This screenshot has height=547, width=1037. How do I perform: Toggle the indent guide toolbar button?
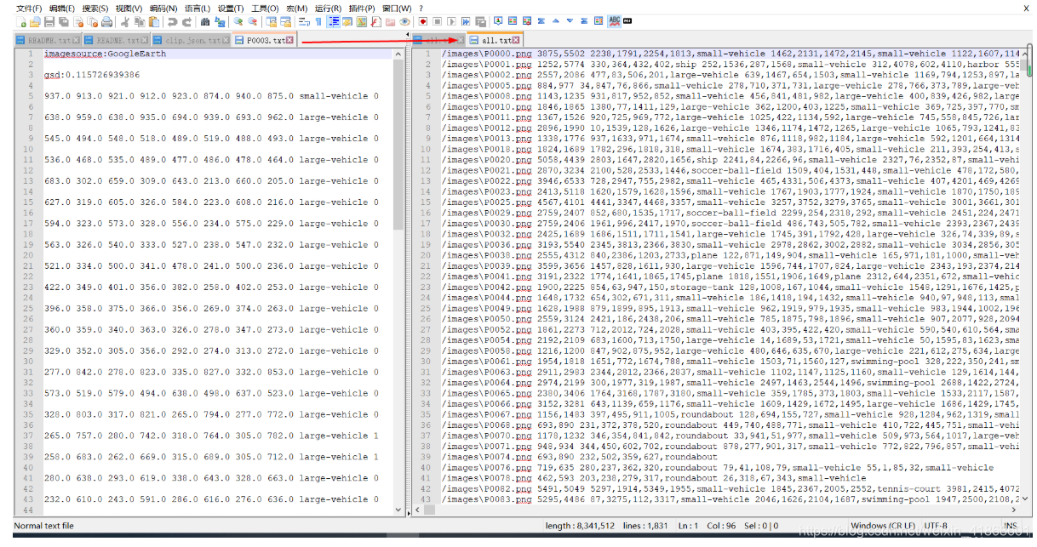pos(334,21)
